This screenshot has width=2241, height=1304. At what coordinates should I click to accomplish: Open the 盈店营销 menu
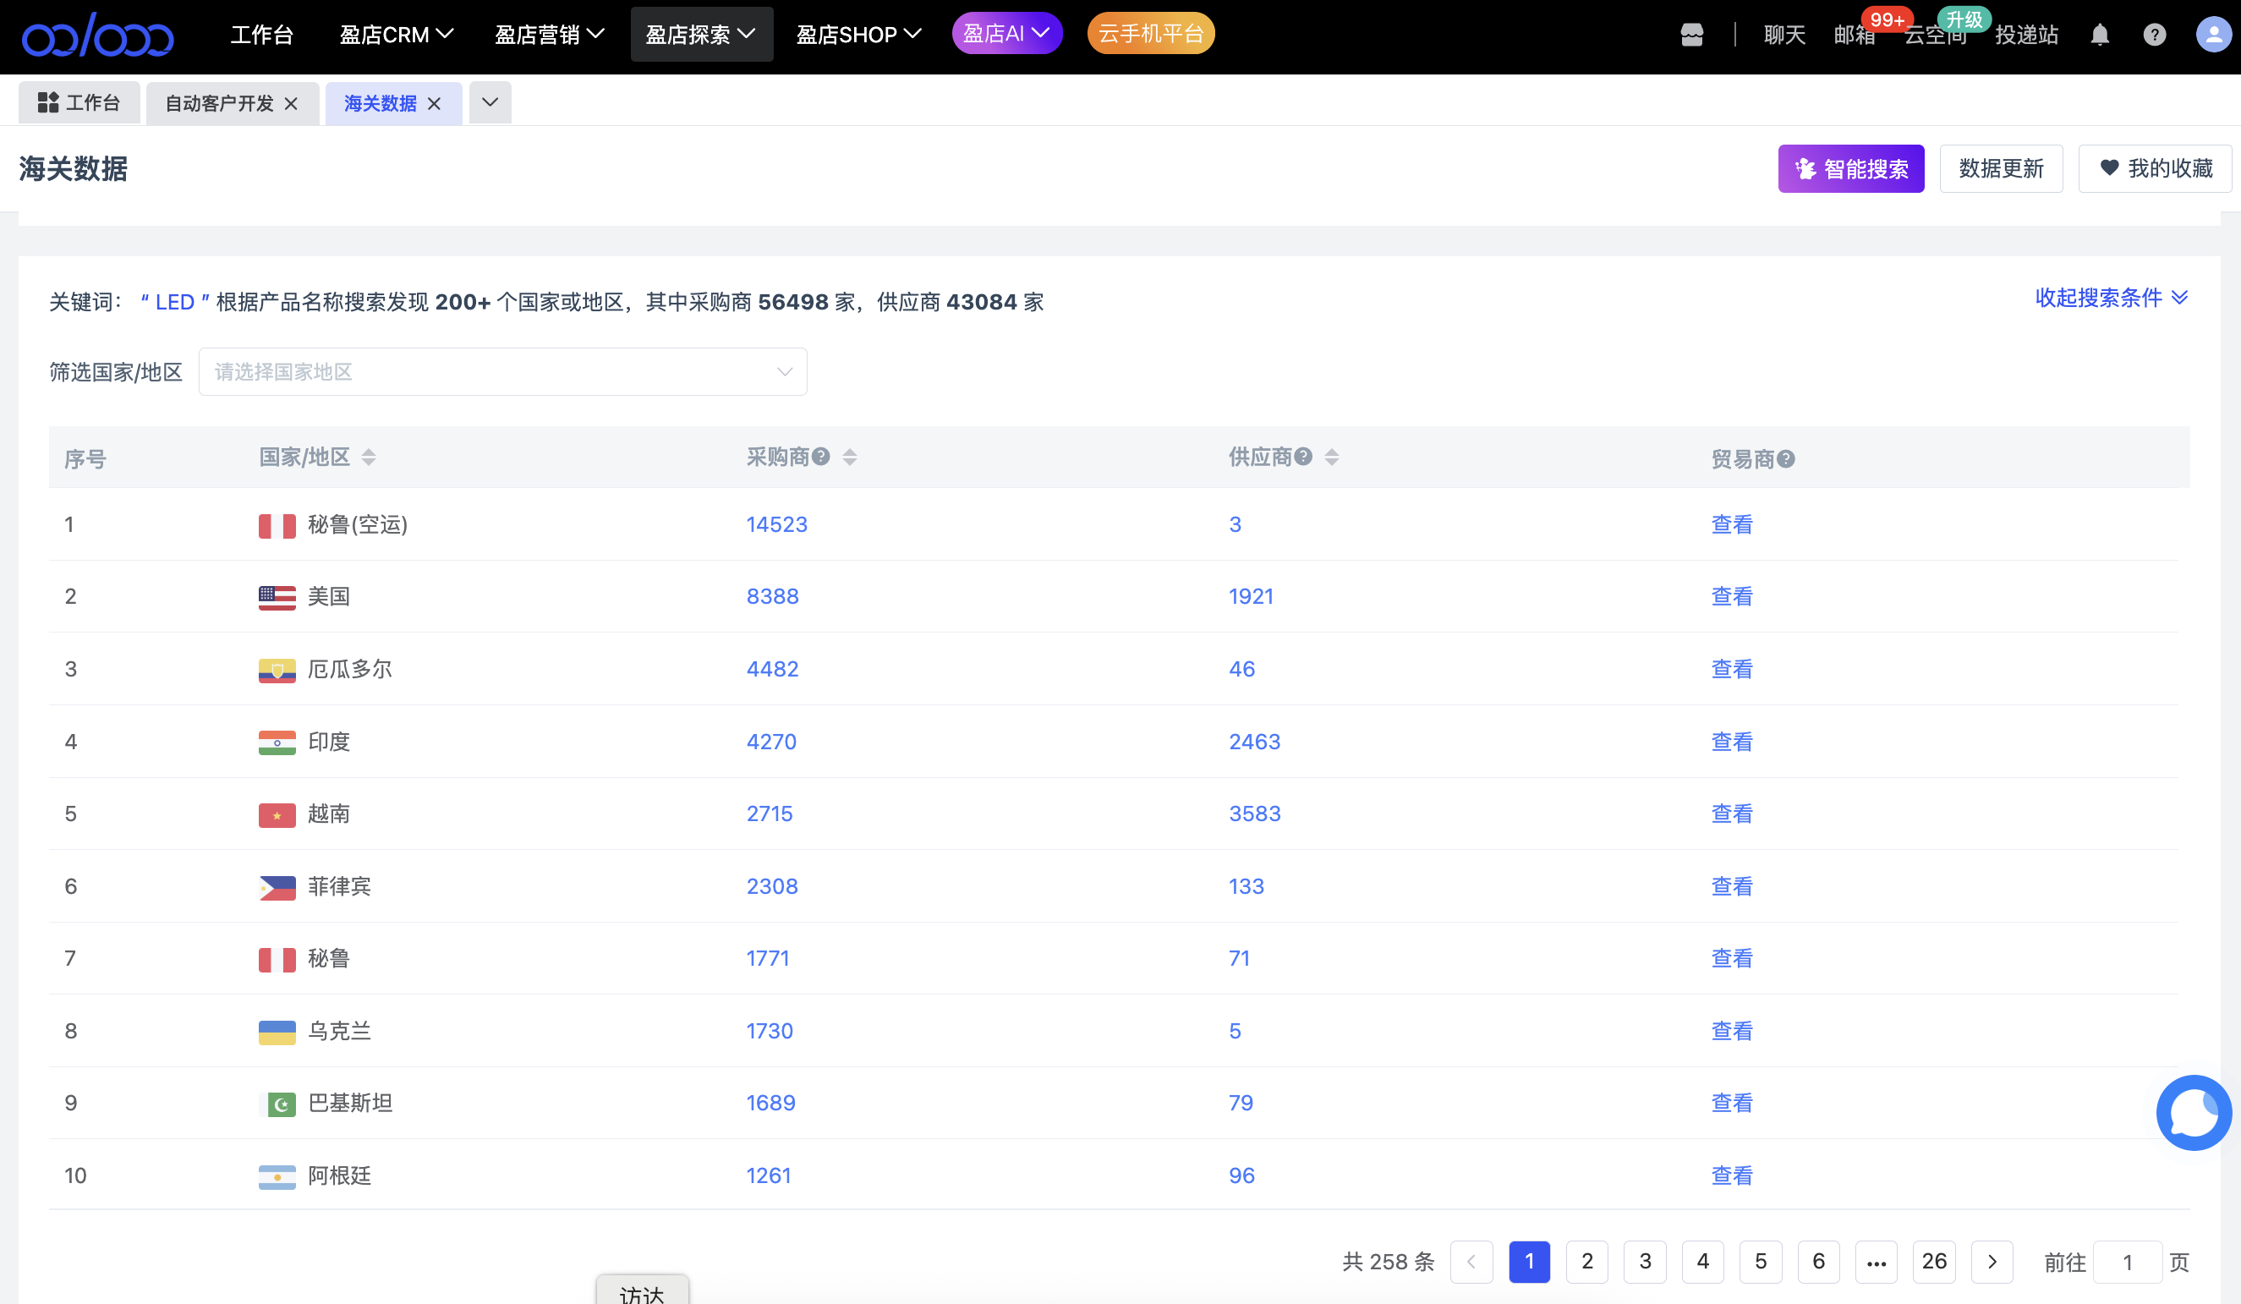coord(549,35)
